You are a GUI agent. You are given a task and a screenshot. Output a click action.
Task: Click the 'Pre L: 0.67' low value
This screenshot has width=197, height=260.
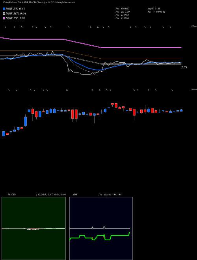(123, 15)
